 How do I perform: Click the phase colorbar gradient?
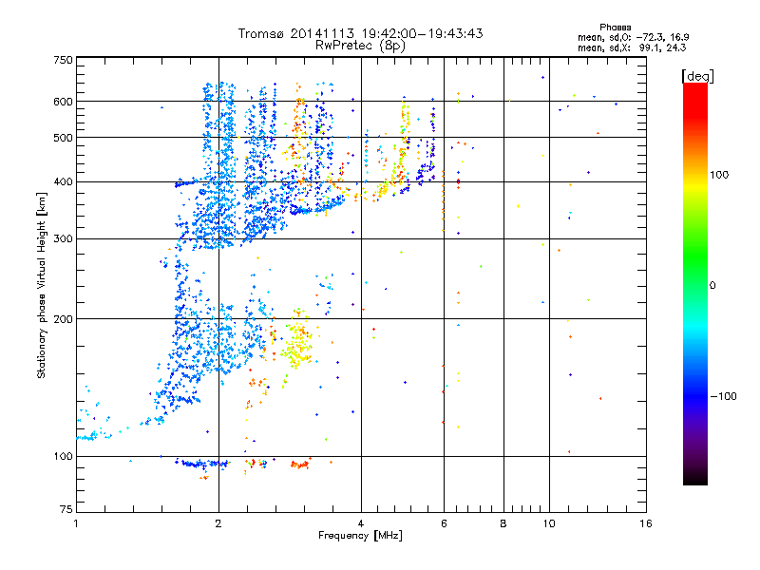(695, 284)
